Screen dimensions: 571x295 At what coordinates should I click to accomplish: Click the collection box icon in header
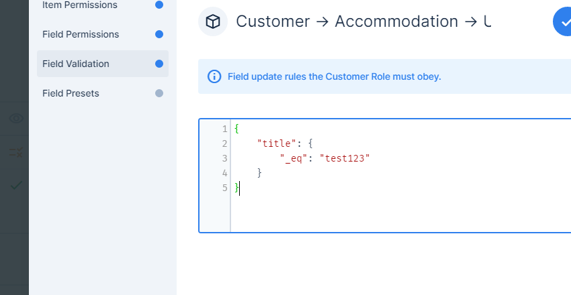213,21
